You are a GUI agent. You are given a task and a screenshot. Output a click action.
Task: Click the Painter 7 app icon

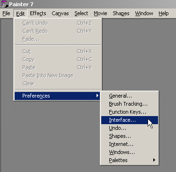click(4, 4)
